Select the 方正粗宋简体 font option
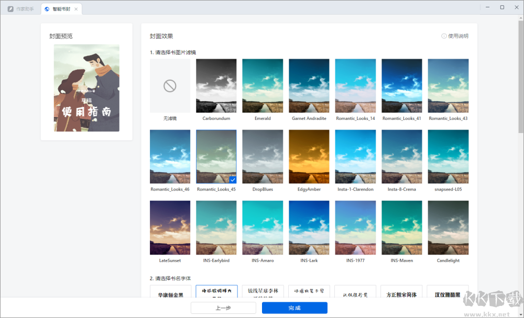This screenshot has width=524, height=318. pyautogui.click(x=401, y=292)
